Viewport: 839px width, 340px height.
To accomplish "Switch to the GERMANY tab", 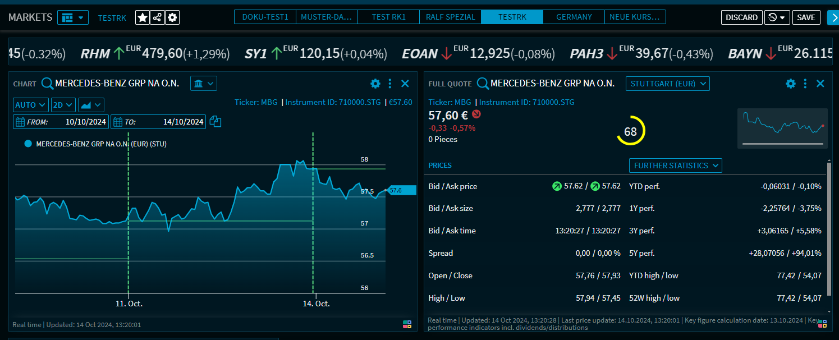I will coord(574,17).
